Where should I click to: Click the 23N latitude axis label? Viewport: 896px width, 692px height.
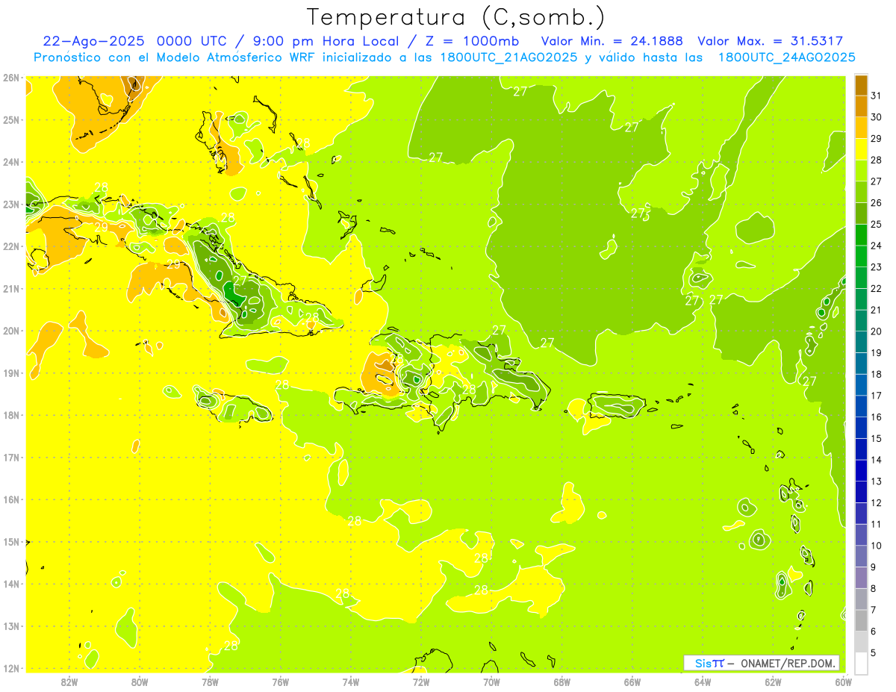tap(11, 205)
